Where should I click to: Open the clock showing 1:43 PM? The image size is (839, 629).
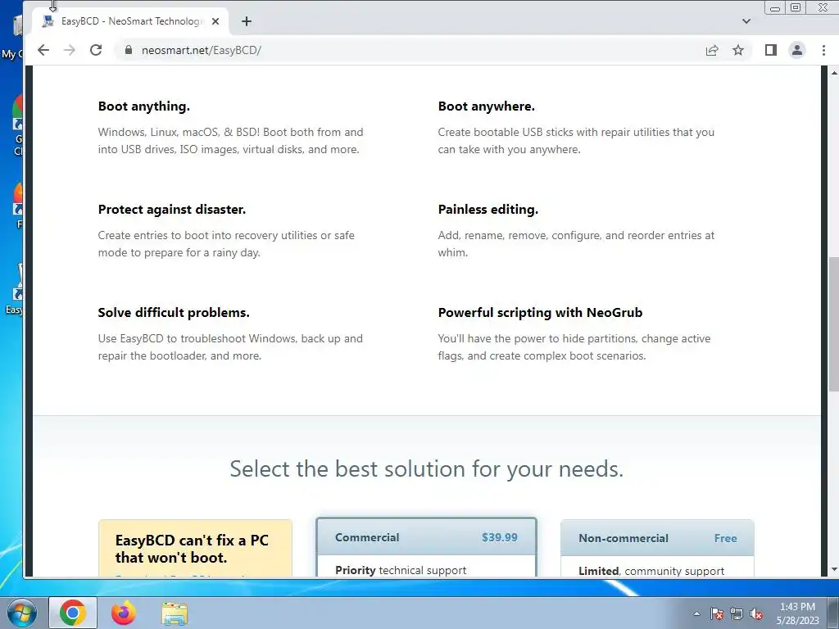(x=797, y=607)
